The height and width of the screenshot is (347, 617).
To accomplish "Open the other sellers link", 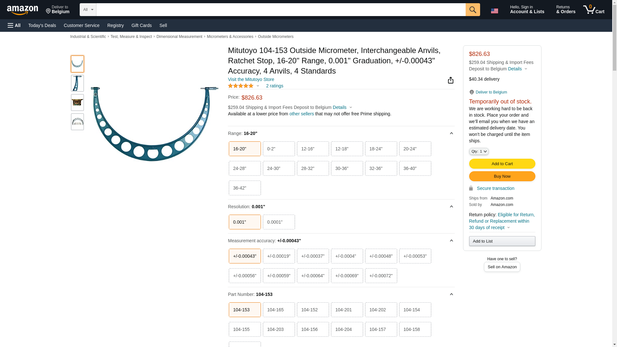I will click(301, 114).
